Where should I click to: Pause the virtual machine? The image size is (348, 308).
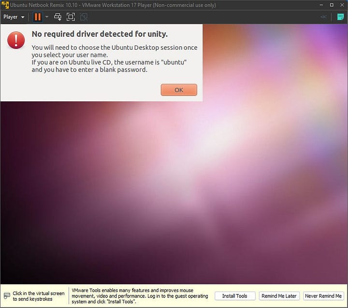(x=38, y=17)
